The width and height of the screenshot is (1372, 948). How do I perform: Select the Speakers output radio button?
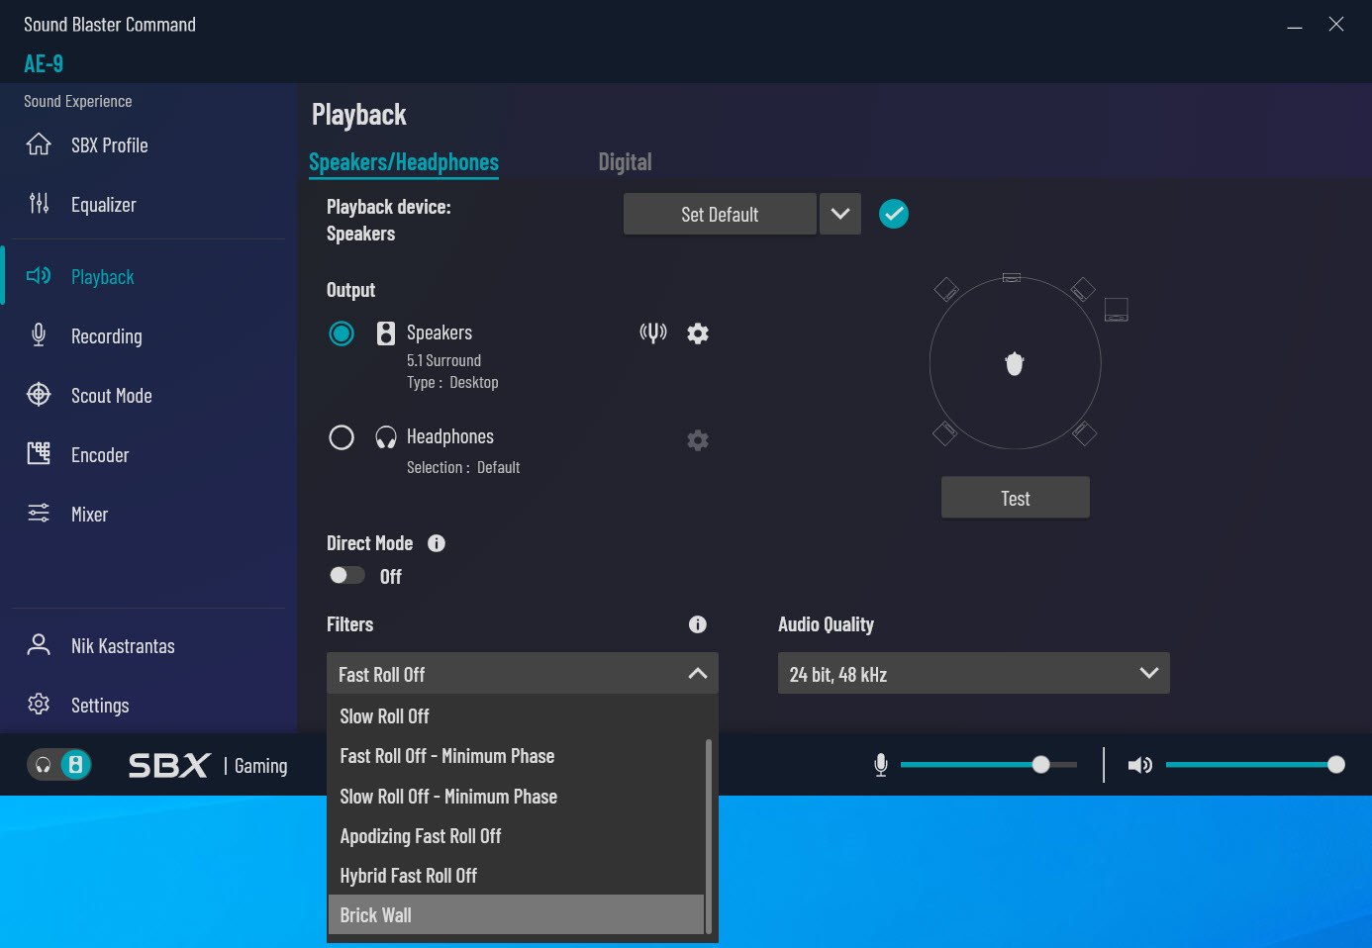342,333
